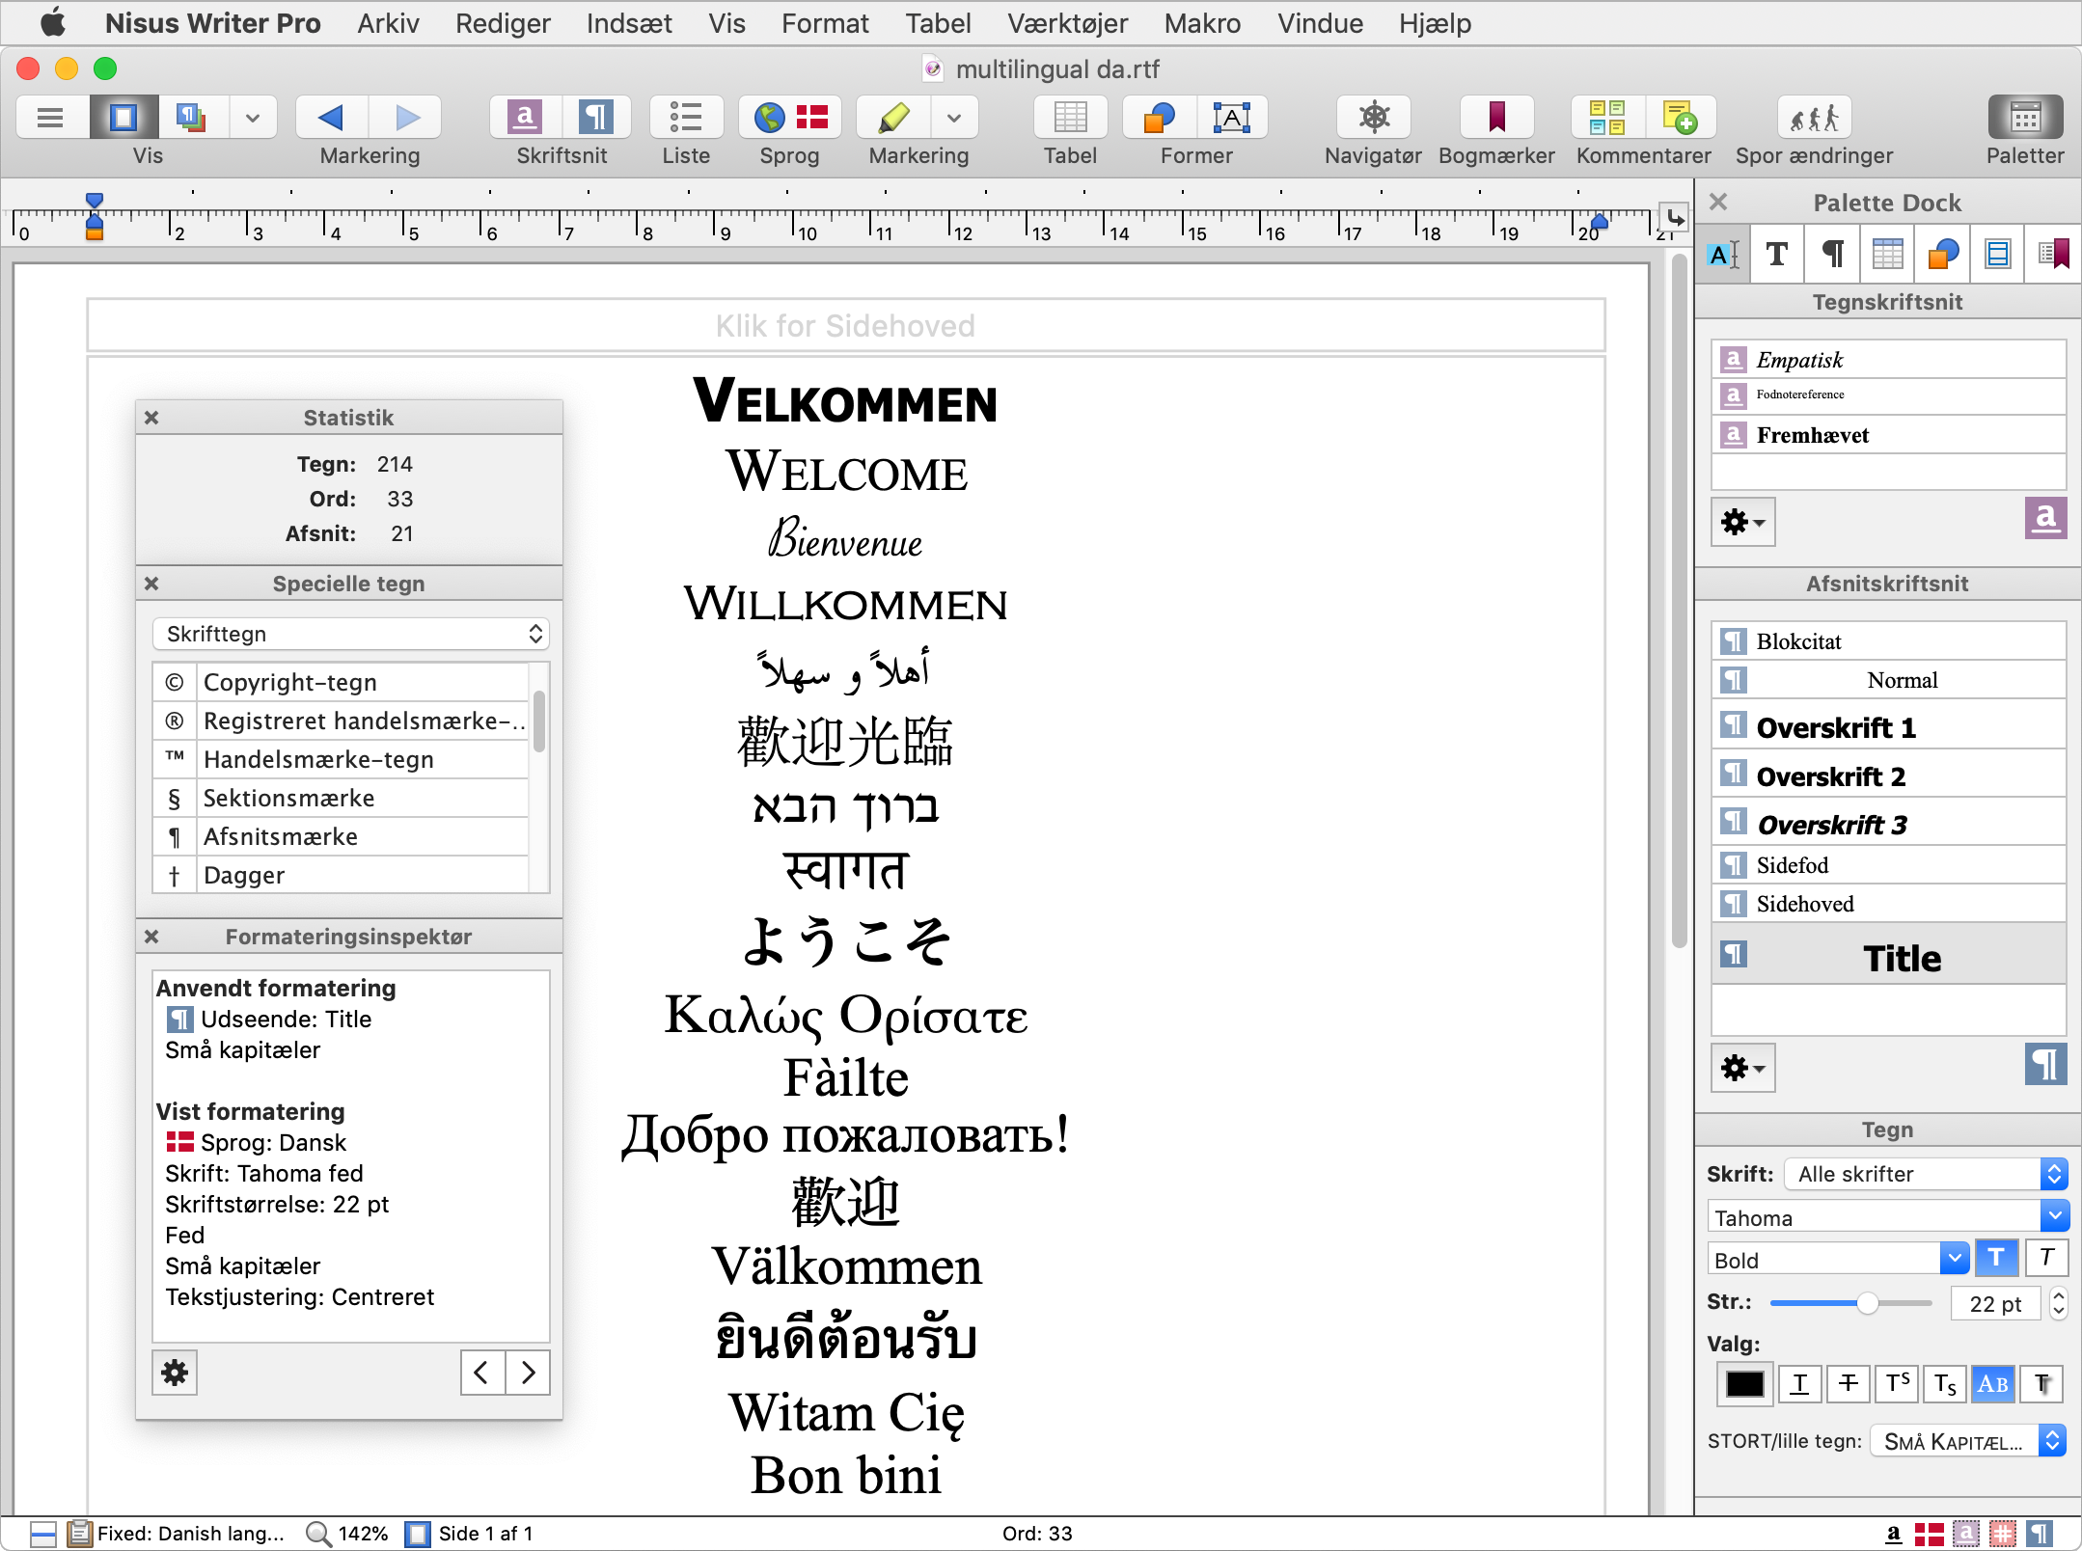Insert Copyright-tegn from special characters
The height and width of the screenshot is (1551, 2082).
(x=341, y=682)
